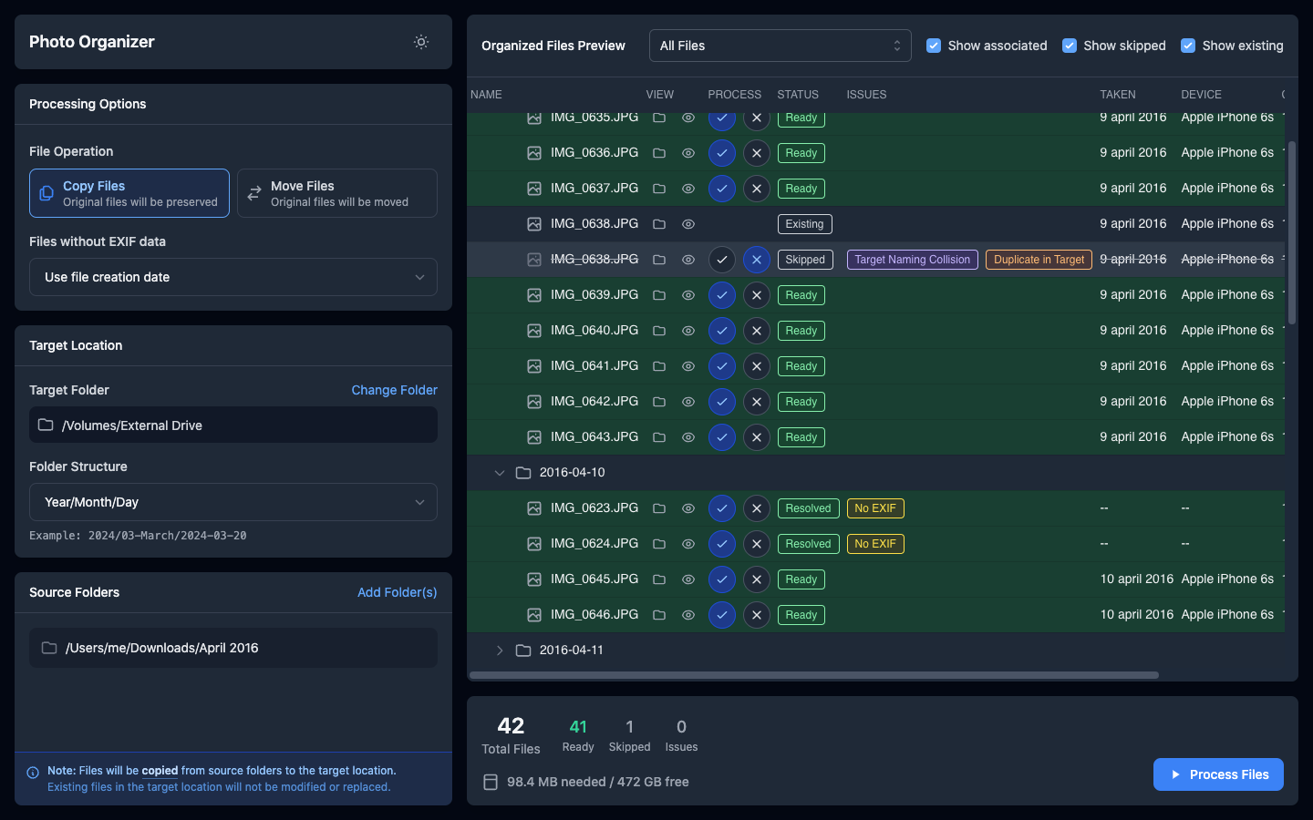1313x820 pixels.
Task: Click Duplicate in Target issue tag
Action: (1039, 260)
